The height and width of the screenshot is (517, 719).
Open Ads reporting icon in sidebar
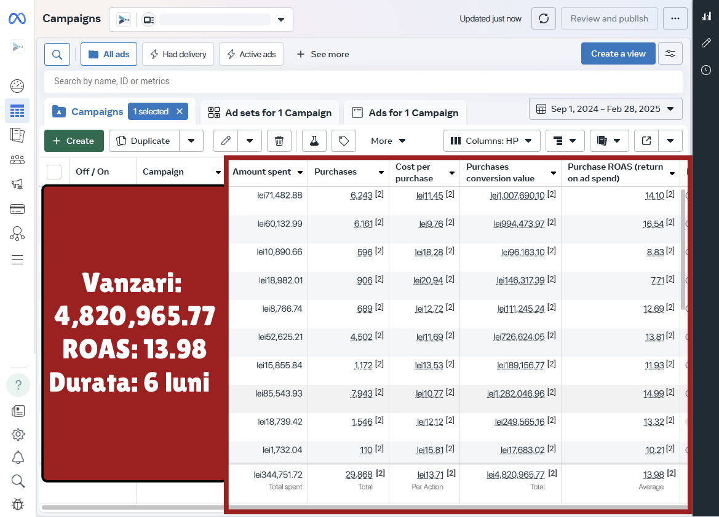click(x=17, y=135)
